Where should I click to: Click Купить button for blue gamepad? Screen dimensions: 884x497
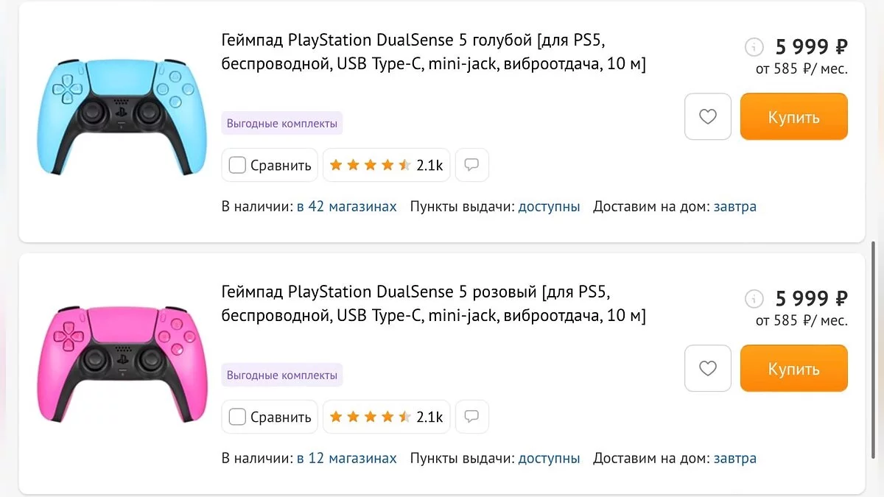click(x=793, y=116)
